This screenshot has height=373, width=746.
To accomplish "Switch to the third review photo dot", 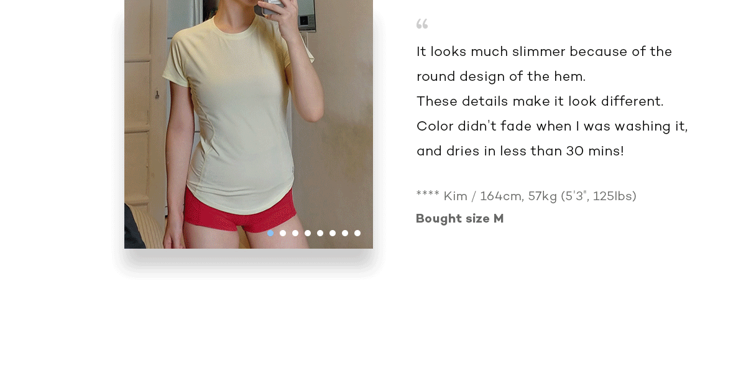I will 295,233.
